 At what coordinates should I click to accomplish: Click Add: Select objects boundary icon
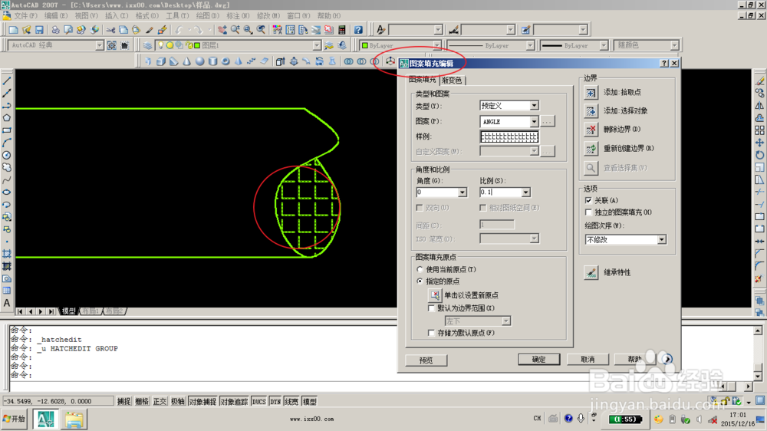(591, 111)
